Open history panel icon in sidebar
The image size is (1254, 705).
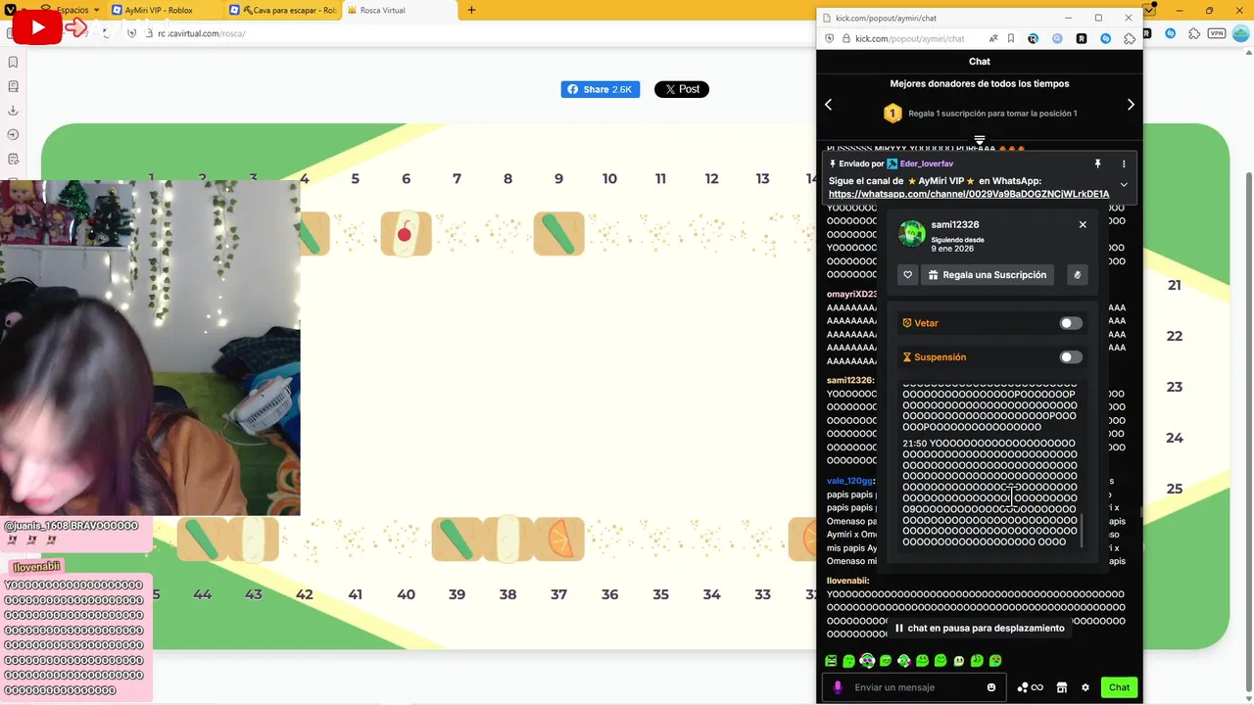point(13,135)
